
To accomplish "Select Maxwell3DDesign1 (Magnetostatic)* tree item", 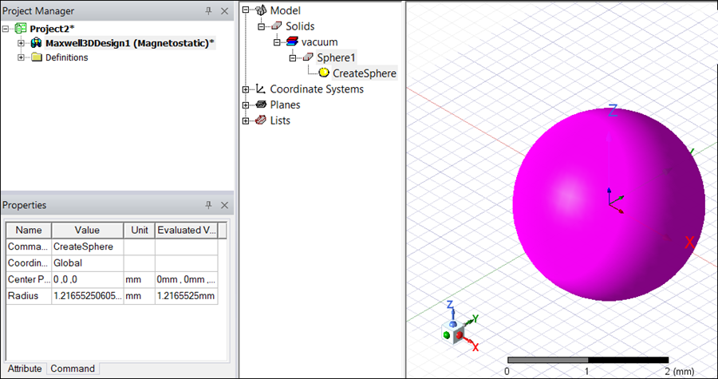I will pos(130,43).
